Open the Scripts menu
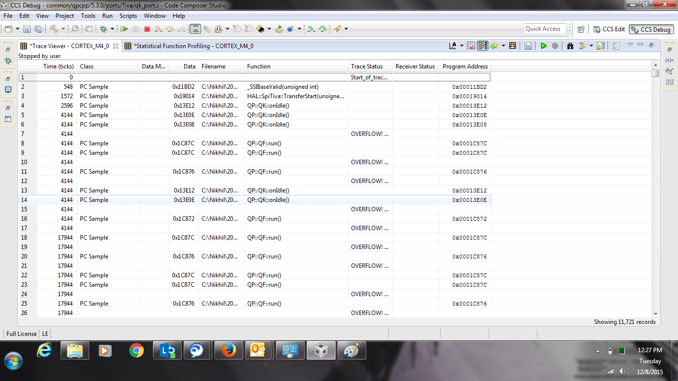 point(128,16)
